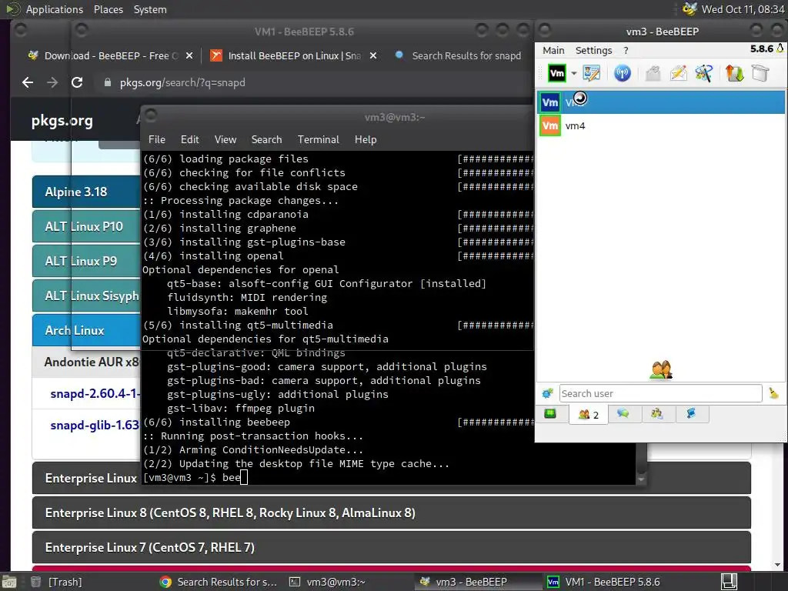788x591 pixels.
Task: Go forward in the browser
Action: tap(52, 82)
